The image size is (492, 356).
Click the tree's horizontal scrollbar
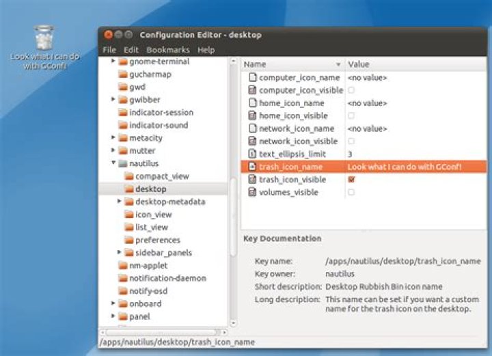click(162, 332)
